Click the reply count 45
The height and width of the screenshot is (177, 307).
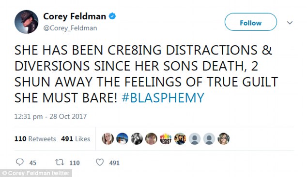pyautogui.click(x=33, y=163)
